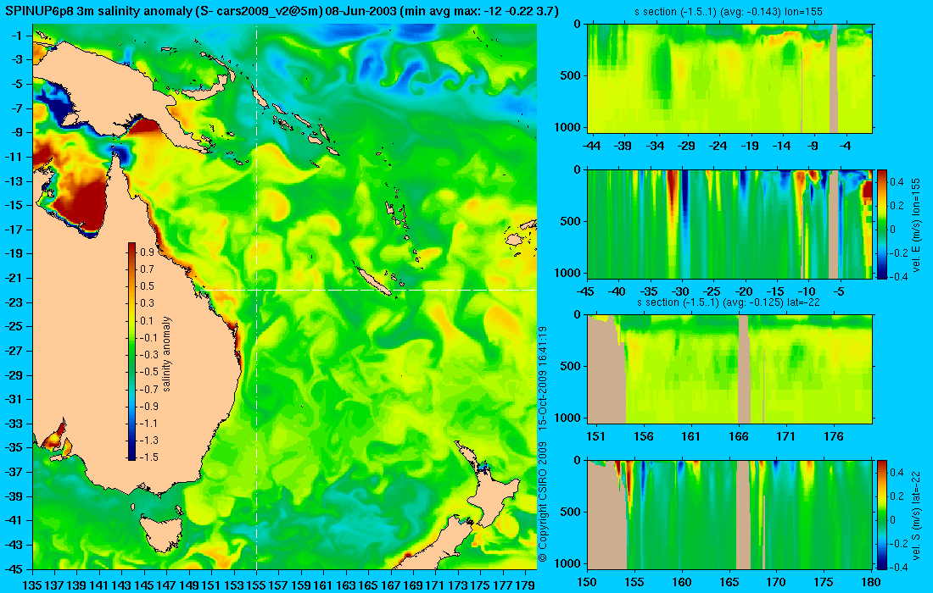
Task: Click the 'SPINUP6p8 3m salinity anomaly' title text
Action: tap(98, 11)
